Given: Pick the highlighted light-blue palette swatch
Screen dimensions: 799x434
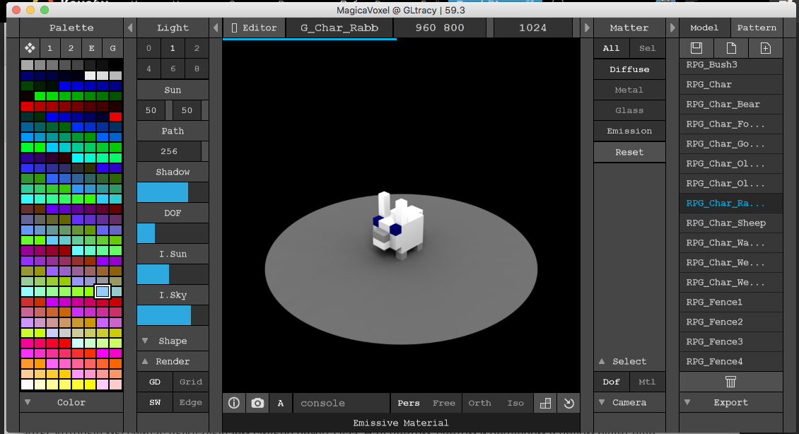Looking at the screenshot, I should click(103, 291).
